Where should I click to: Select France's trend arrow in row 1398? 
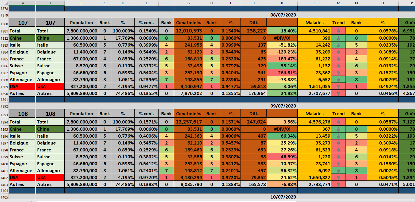click(338, 150)
